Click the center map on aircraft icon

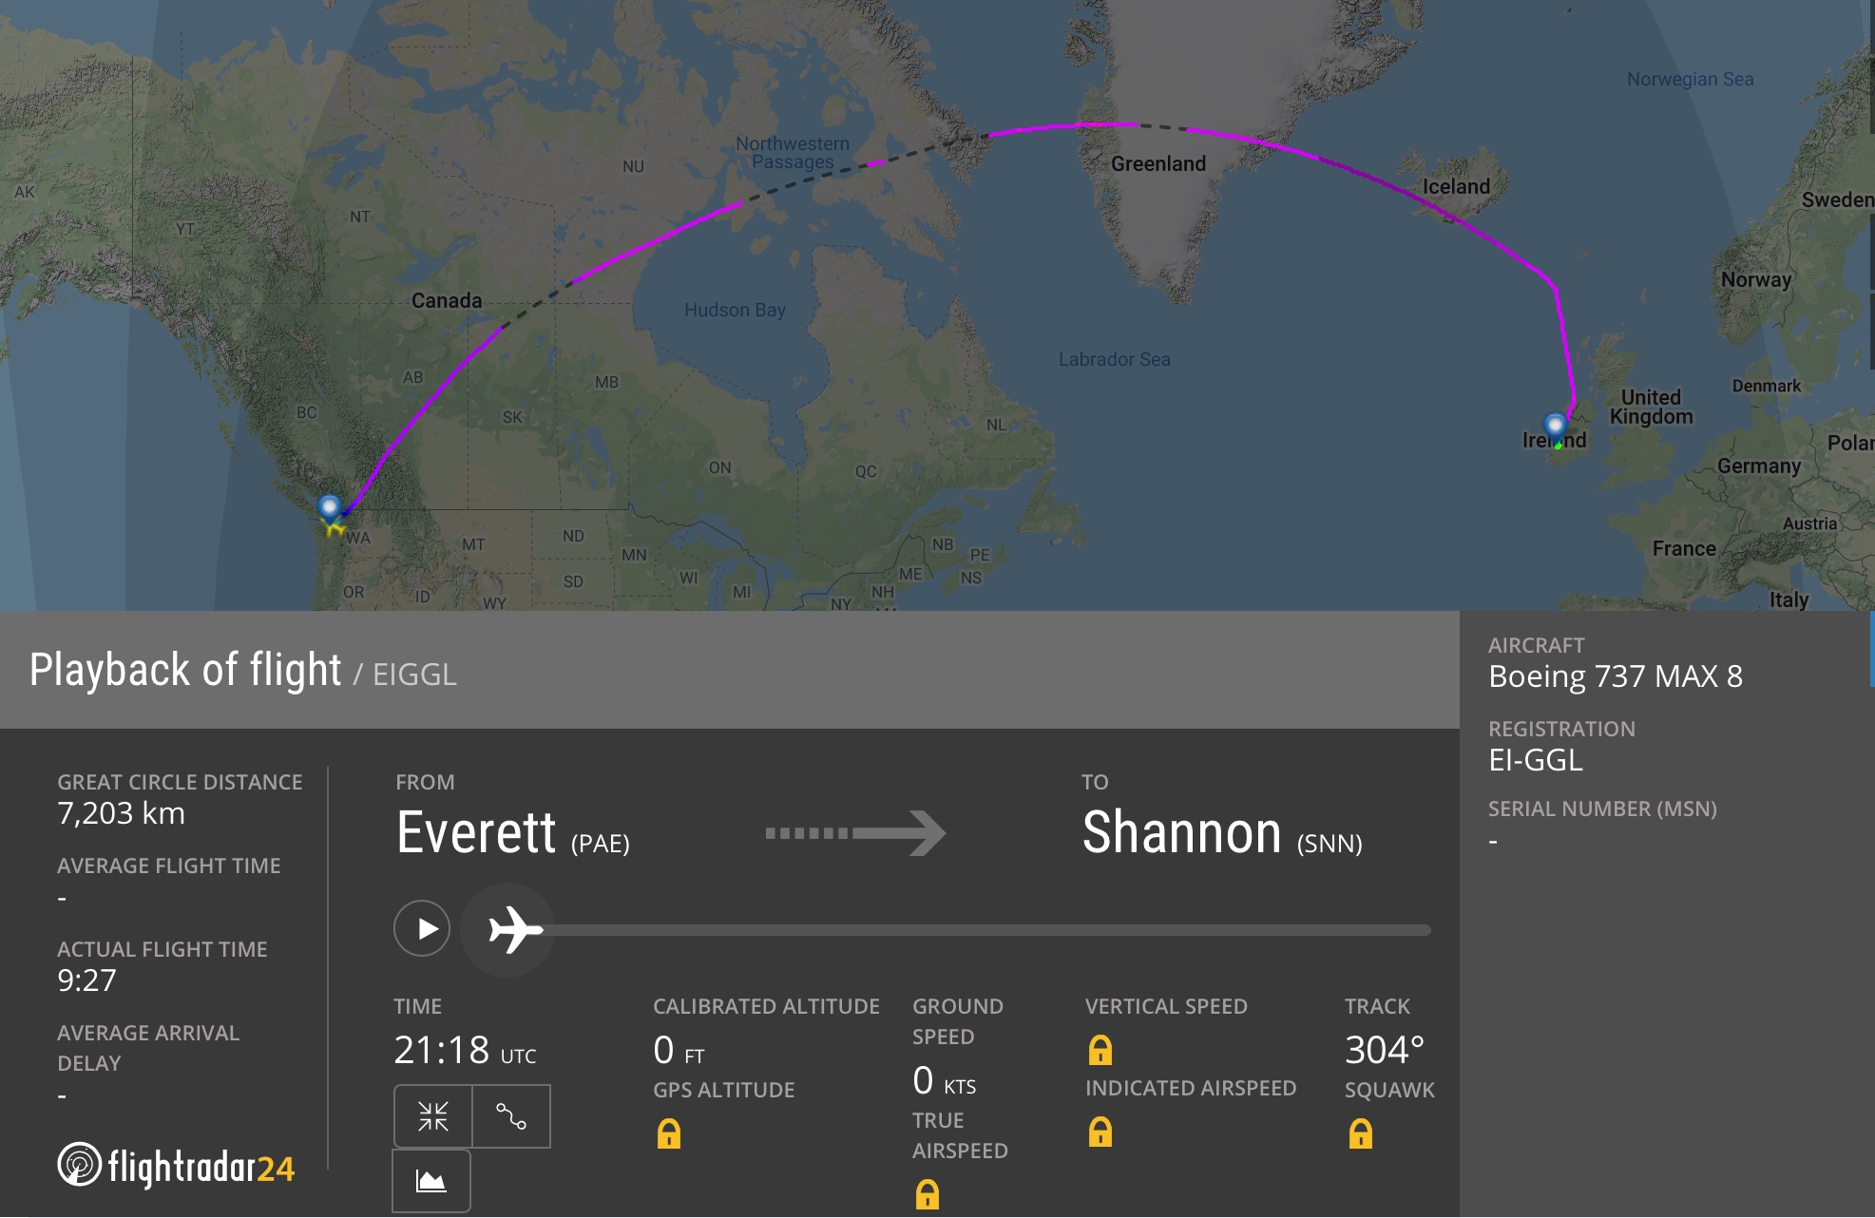pyautogui.click(x=433, y=1116)
